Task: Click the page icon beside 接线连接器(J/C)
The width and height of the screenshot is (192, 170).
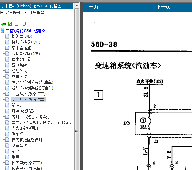Action: click(7, 42)
